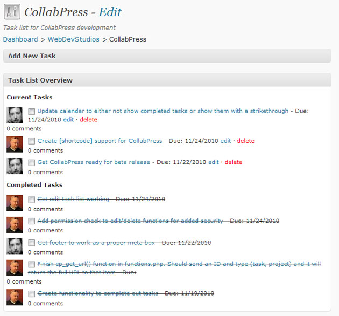Viewport: 339px width, 316px height.
Task: Click the Current Tasks heading
Action: (30, 97)
